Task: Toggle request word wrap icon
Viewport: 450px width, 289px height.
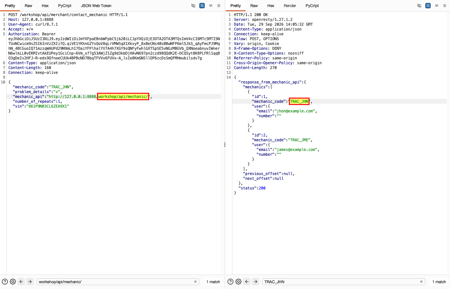Action: (x=202, y=5)
